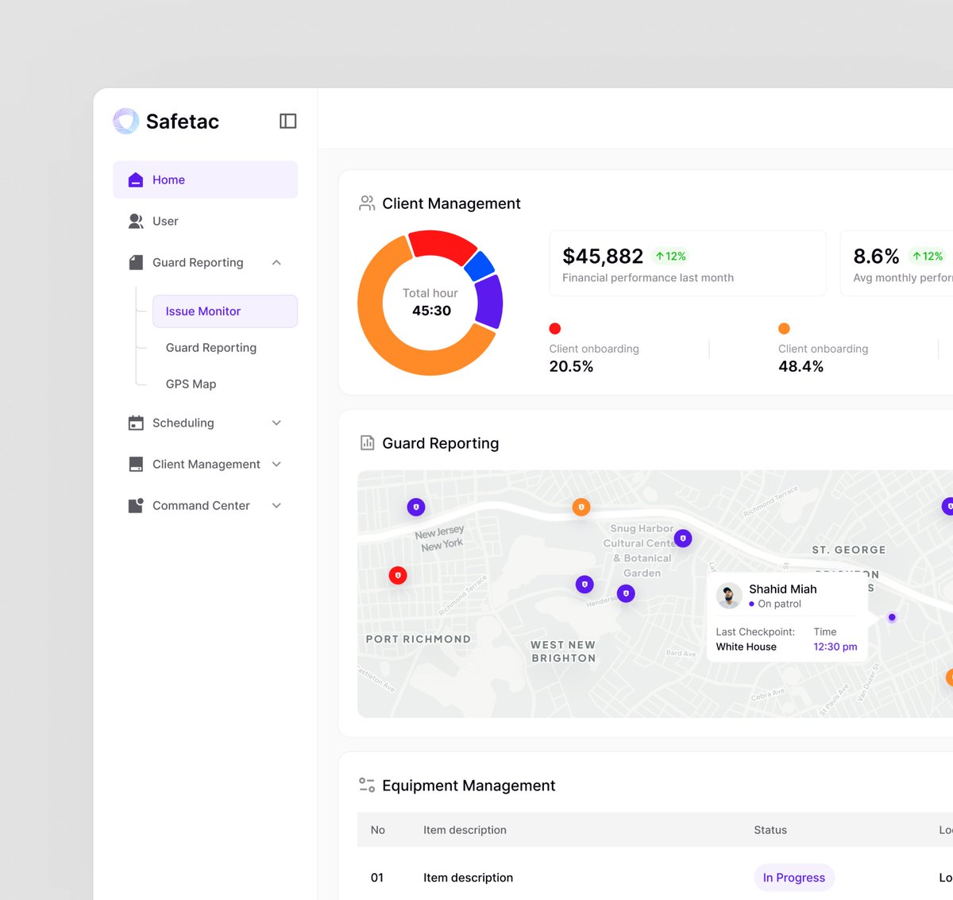Viewport: 953px width, 900px height.
Task: Click the Home house icon
Action: tap(136, 180)
